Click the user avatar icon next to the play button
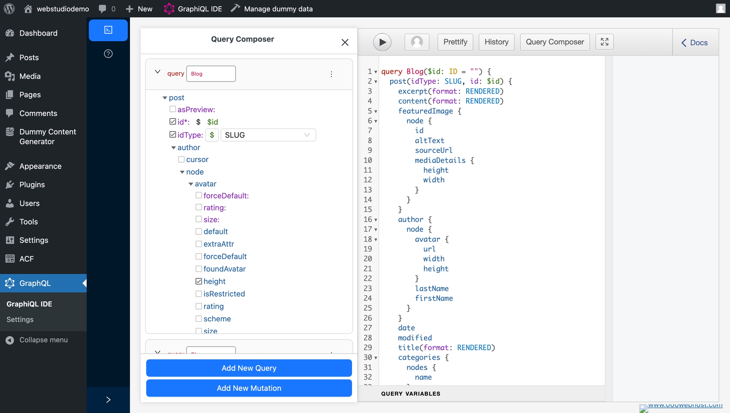Image resolution: width=730 pixels, height=413 pixels. click(417, 42)
